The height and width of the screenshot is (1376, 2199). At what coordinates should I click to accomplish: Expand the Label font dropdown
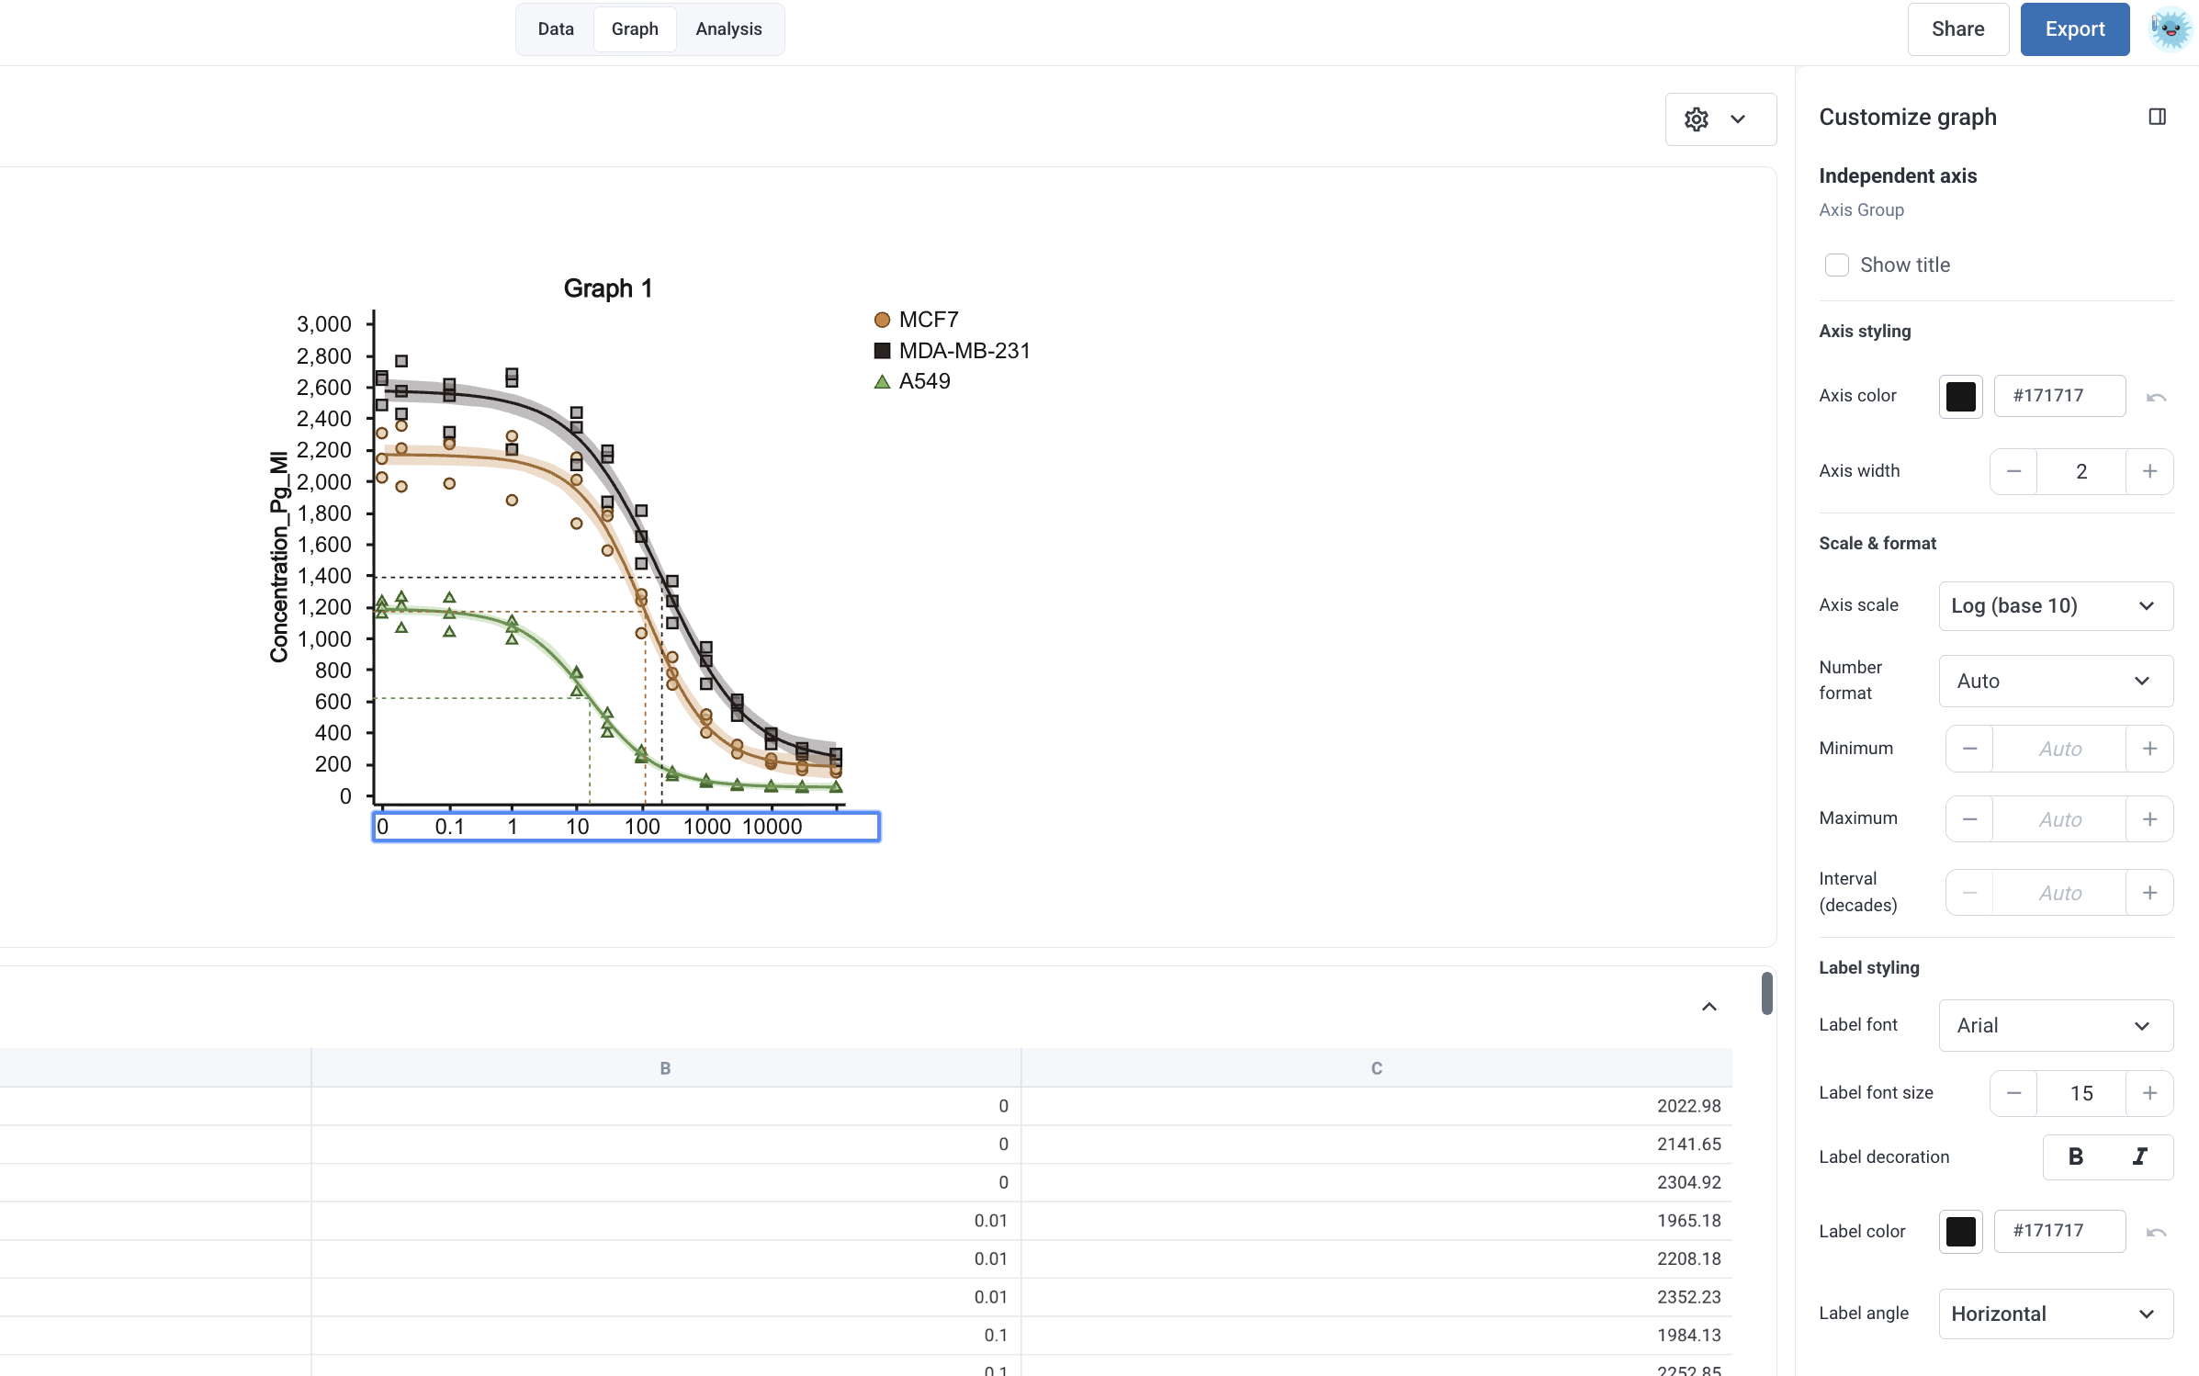click(x=2055, y=1025)
